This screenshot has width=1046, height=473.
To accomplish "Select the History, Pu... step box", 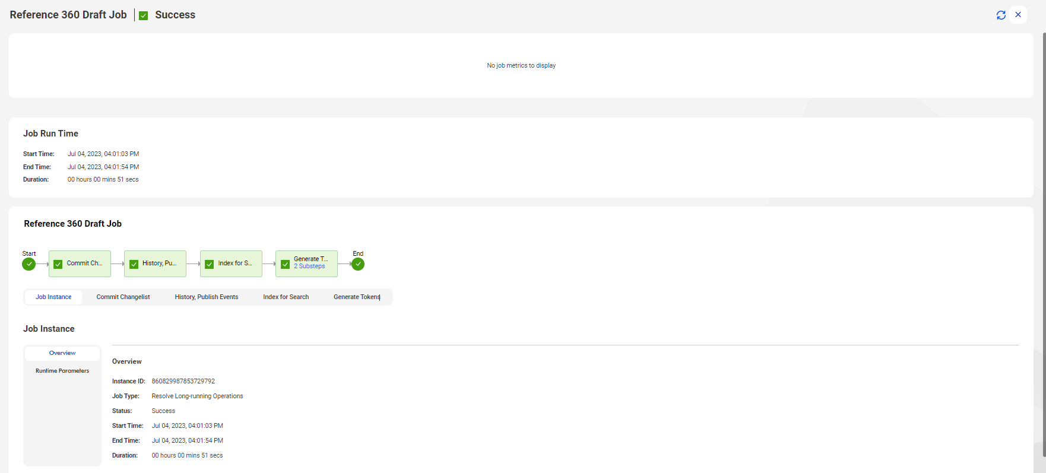I will tap(155, 264).
